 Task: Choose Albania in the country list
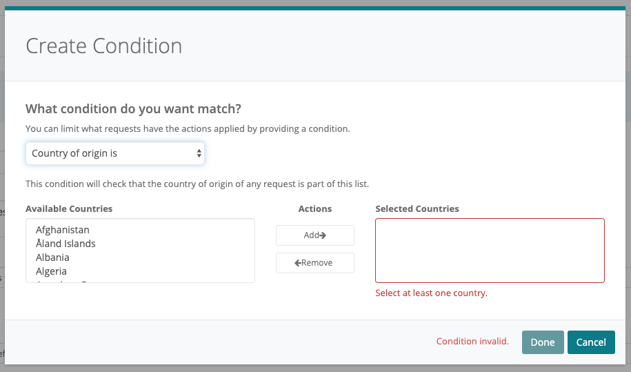(52, 257)
